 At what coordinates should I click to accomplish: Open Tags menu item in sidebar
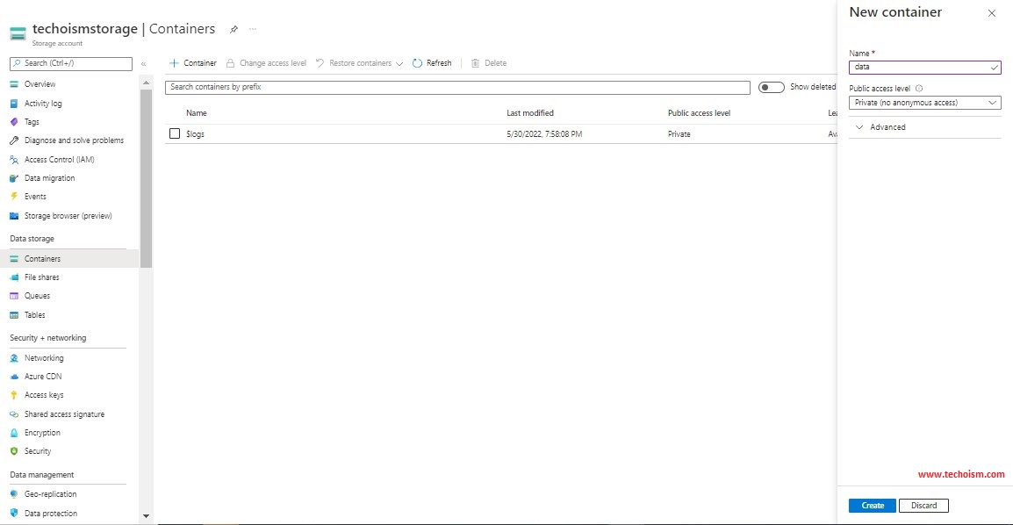[x=32, y=122]
